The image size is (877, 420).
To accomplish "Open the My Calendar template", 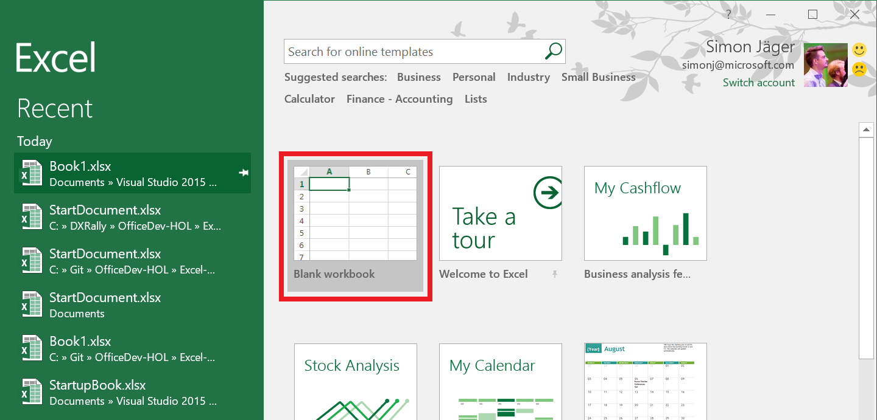I will pos(501,382).
